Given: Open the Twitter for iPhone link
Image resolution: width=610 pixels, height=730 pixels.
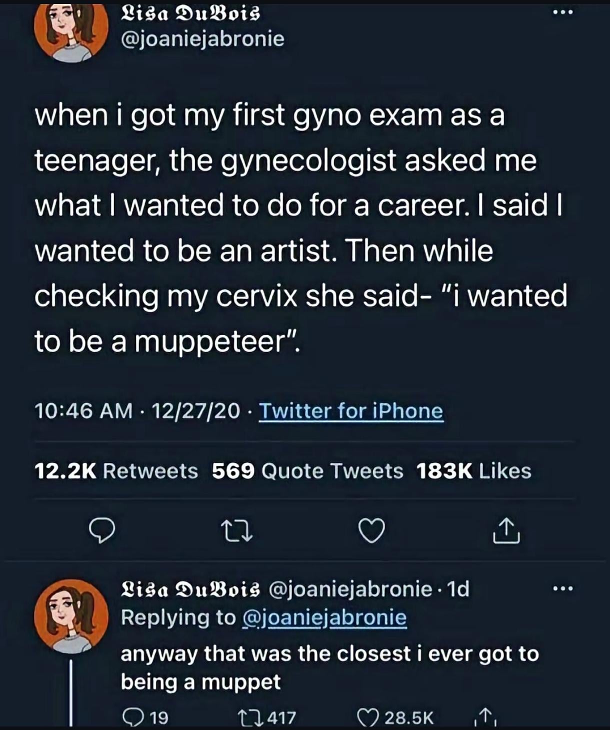Looking at the screenshot, I should (x=350, y=411).
